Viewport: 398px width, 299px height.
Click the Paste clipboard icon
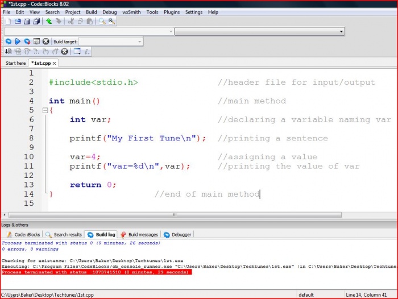[90, 22]
